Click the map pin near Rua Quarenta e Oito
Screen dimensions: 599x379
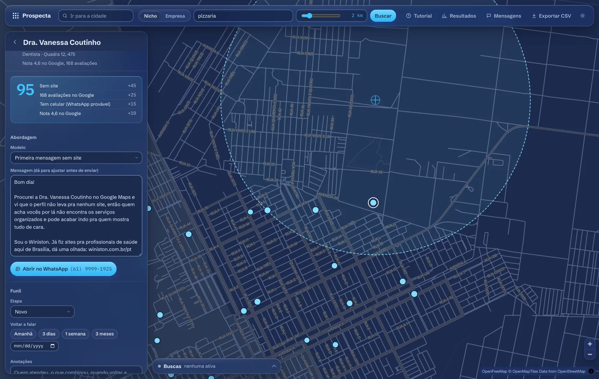(189, 234)
